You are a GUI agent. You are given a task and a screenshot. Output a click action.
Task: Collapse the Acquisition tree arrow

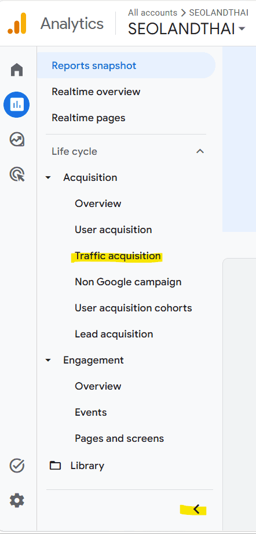(48, 177)
